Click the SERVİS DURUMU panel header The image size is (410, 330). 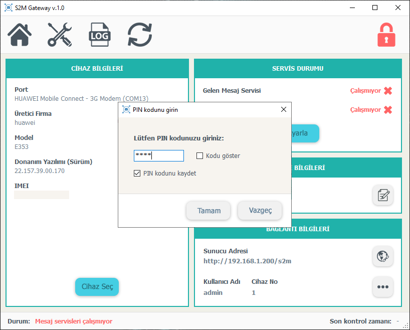coord(298,69)
